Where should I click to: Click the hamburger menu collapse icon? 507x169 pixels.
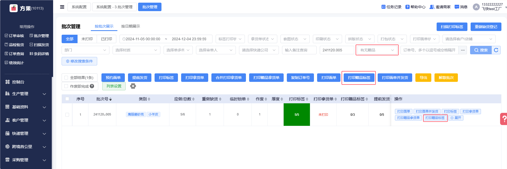click(x=62, y=7)
